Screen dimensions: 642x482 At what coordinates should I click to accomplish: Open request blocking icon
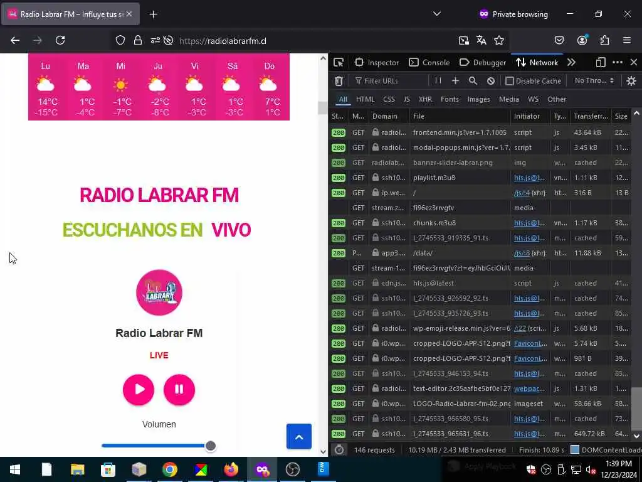pyautogui.click(x=490, y=81)
